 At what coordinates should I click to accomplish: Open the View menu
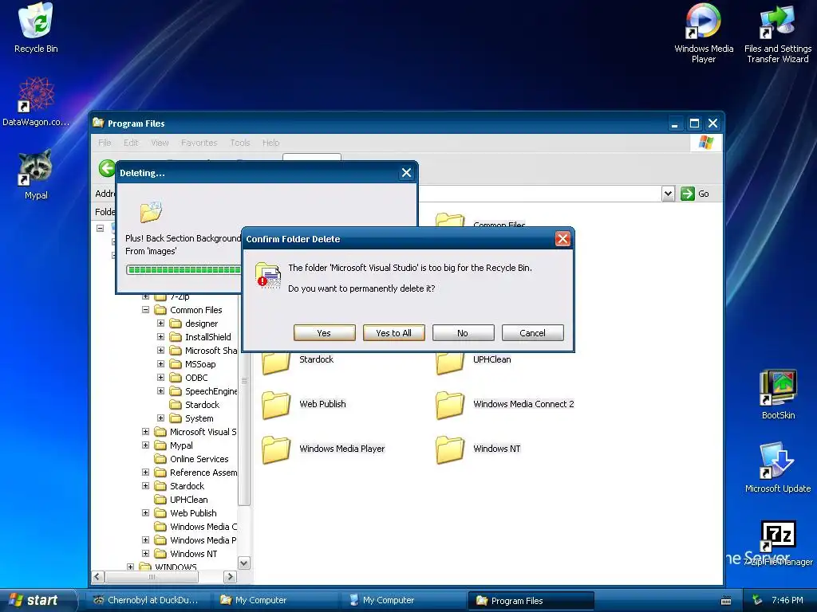160,143
